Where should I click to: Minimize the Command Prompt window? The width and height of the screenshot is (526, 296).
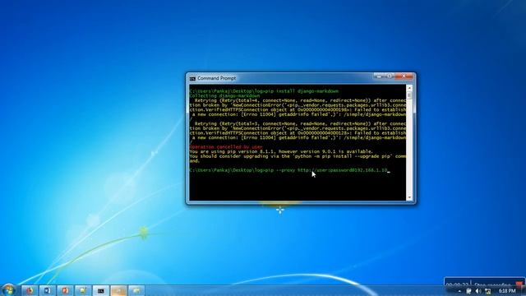(379, 76)
